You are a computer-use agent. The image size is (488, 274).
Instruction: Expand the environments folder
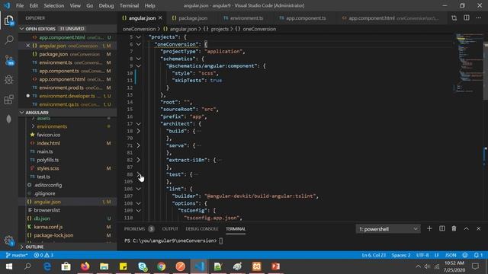[x=52, y=126]
